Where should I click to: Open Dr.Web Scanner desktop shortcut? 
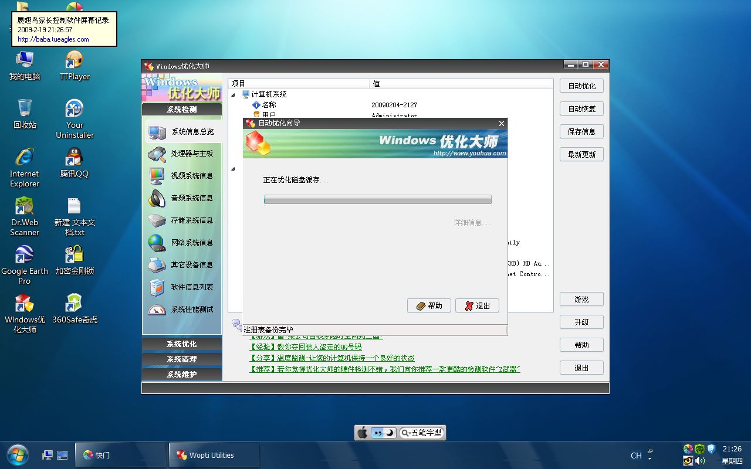click(x=25, y=216)
